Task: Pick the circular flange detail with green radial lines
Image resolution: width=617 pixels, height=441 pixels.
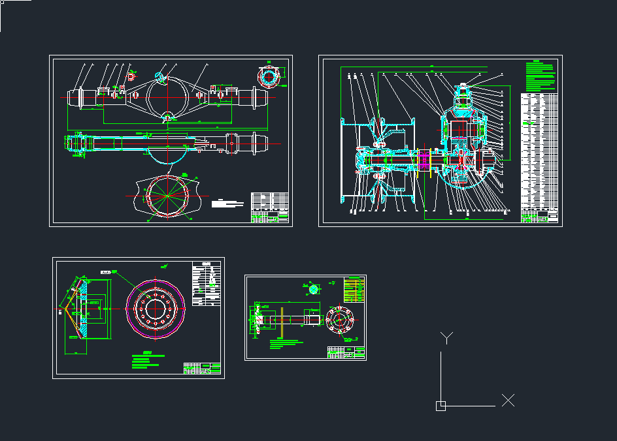Action: click(167, 196)
